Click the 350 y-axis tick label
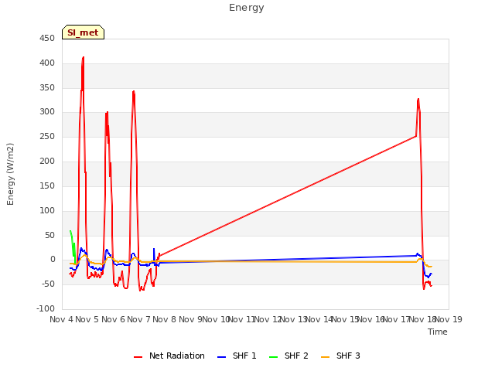 47,87
